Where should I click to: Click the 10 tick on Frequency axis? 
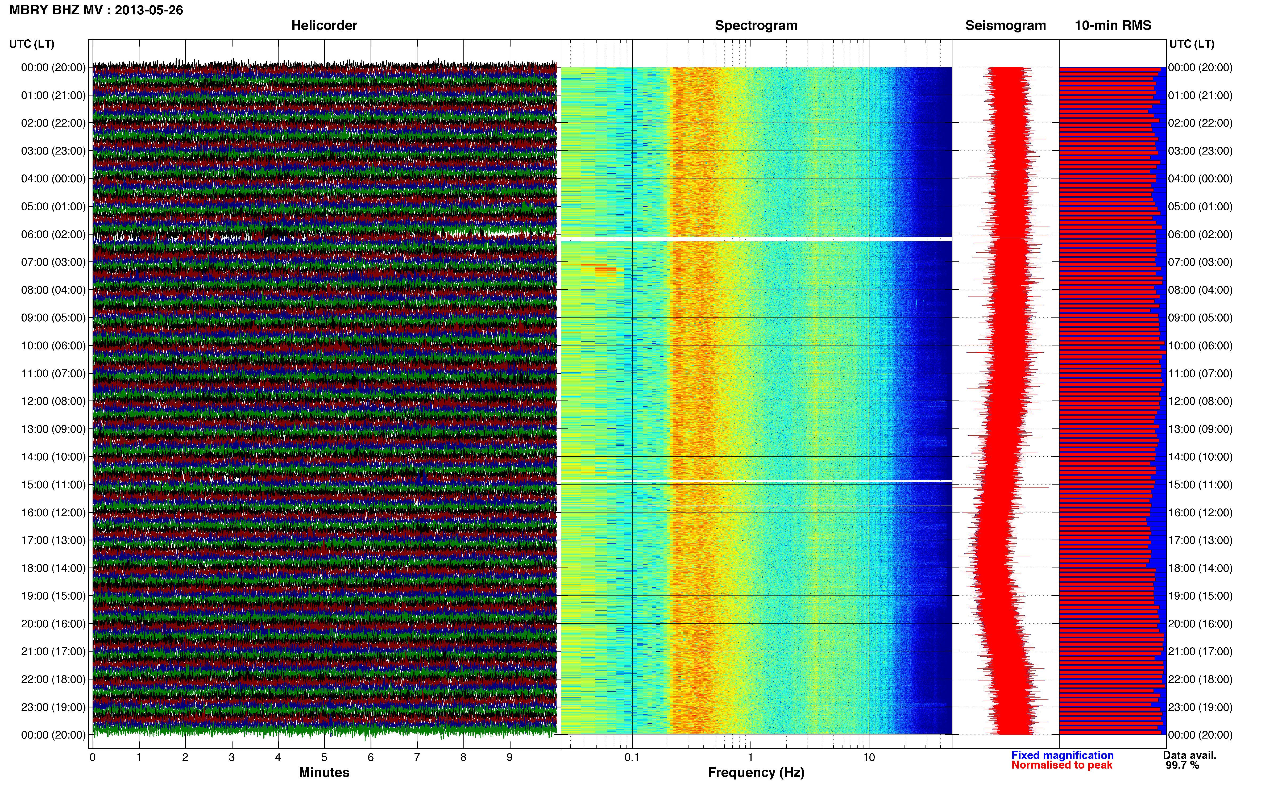[869, 758]
